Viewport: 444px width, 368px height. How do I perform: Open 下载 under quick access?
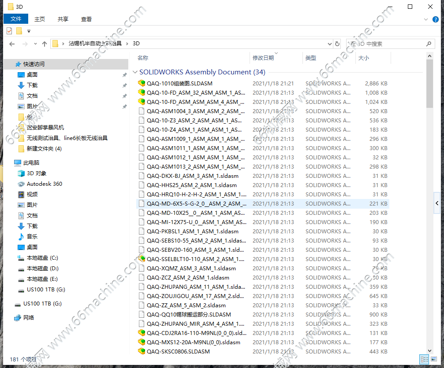coord(32,85)
